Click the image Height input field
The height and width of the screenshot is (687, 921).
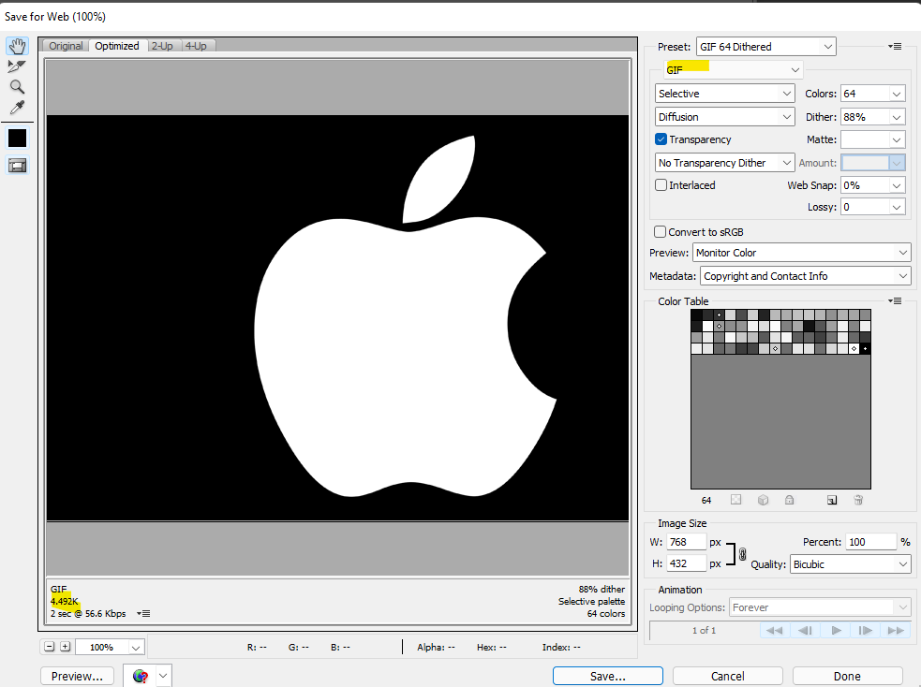coord(686,563)
